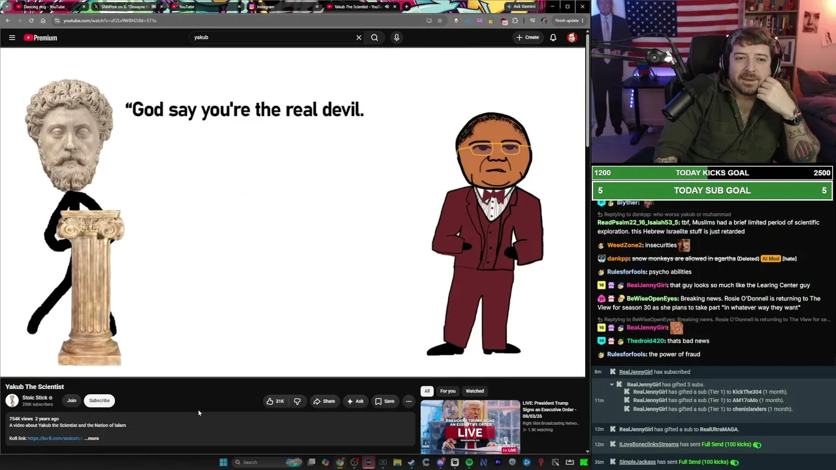Open the Stoic Stick channel avatar

pos(12,401)
